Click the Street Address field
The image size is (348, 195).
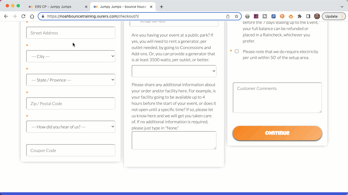point(71,33)
